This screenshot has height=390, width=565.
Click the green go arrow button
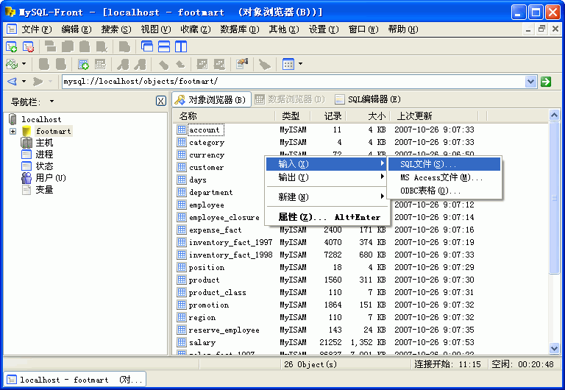click(546, 82)
